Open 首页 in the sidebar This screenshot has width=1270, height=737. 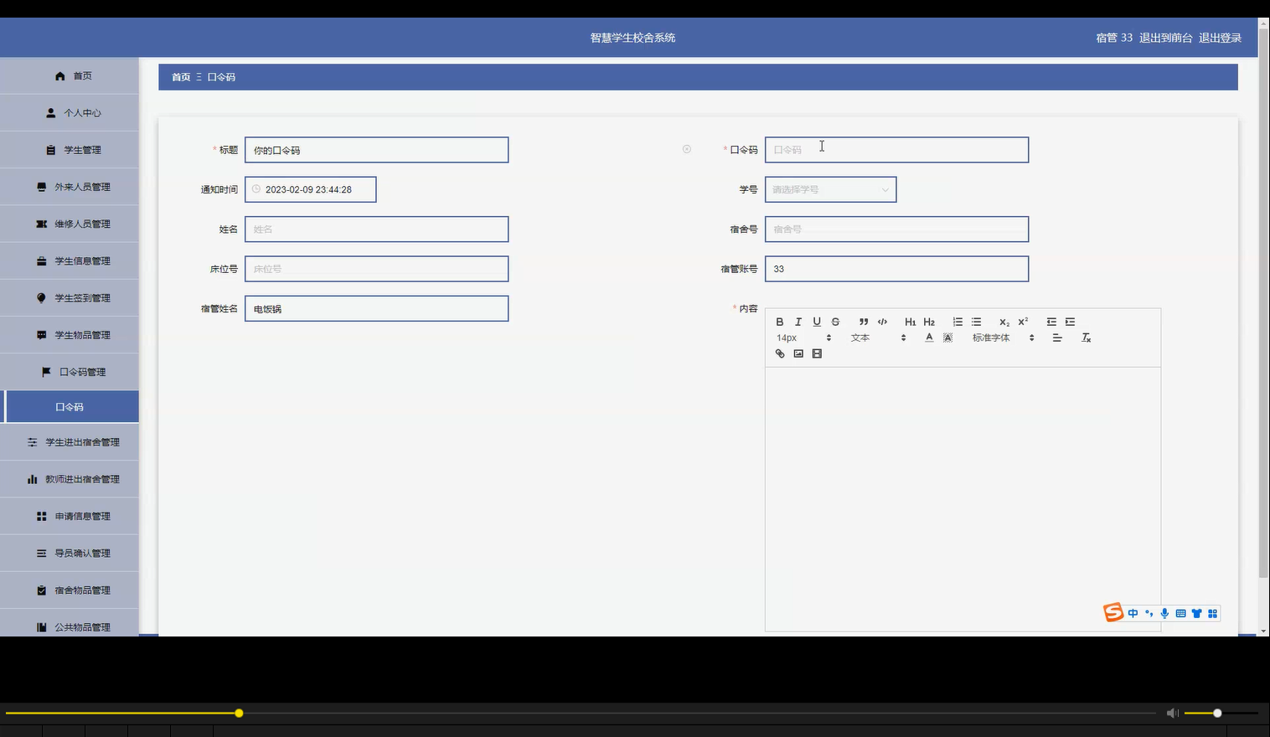pyautogui.click(x=70, y=76)
